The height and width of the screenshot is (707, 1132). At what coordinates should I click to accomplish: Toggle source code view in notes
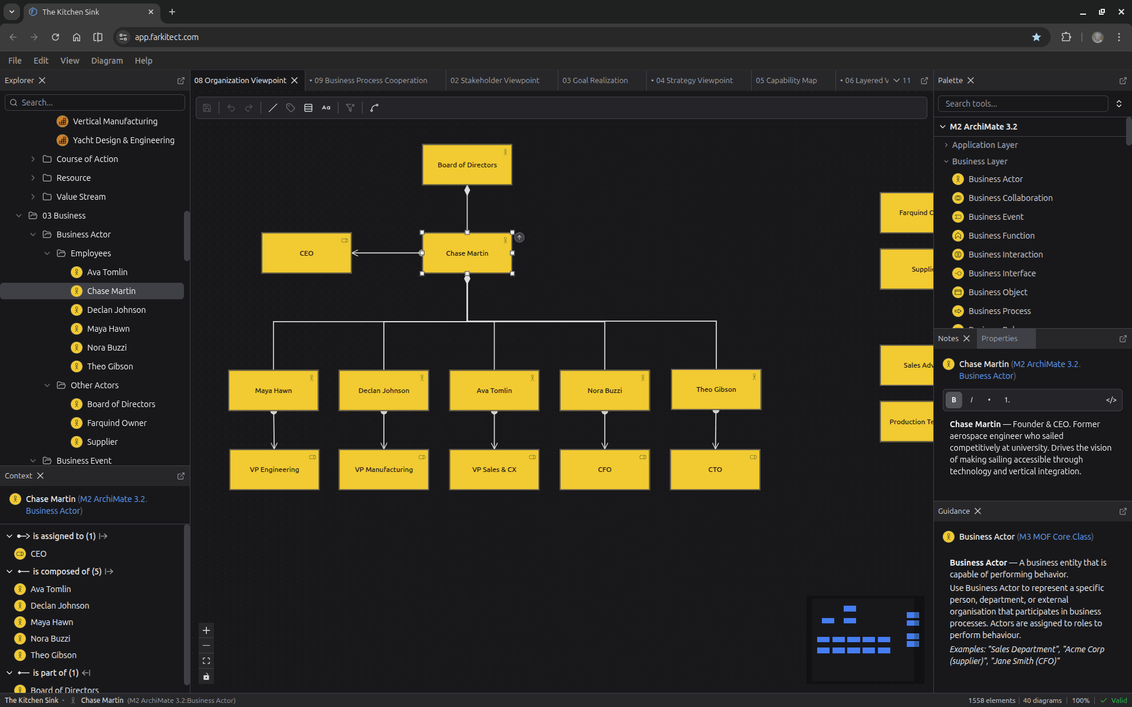[x=1111, y=400]
